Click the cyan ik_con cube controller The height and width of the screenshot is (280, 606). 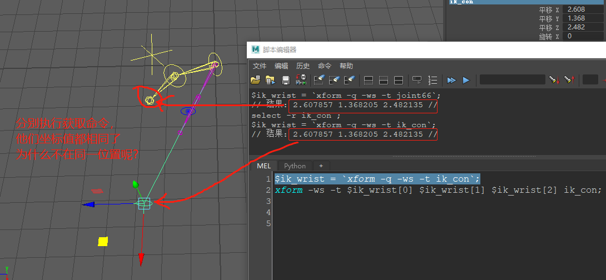tap(144, 203)
